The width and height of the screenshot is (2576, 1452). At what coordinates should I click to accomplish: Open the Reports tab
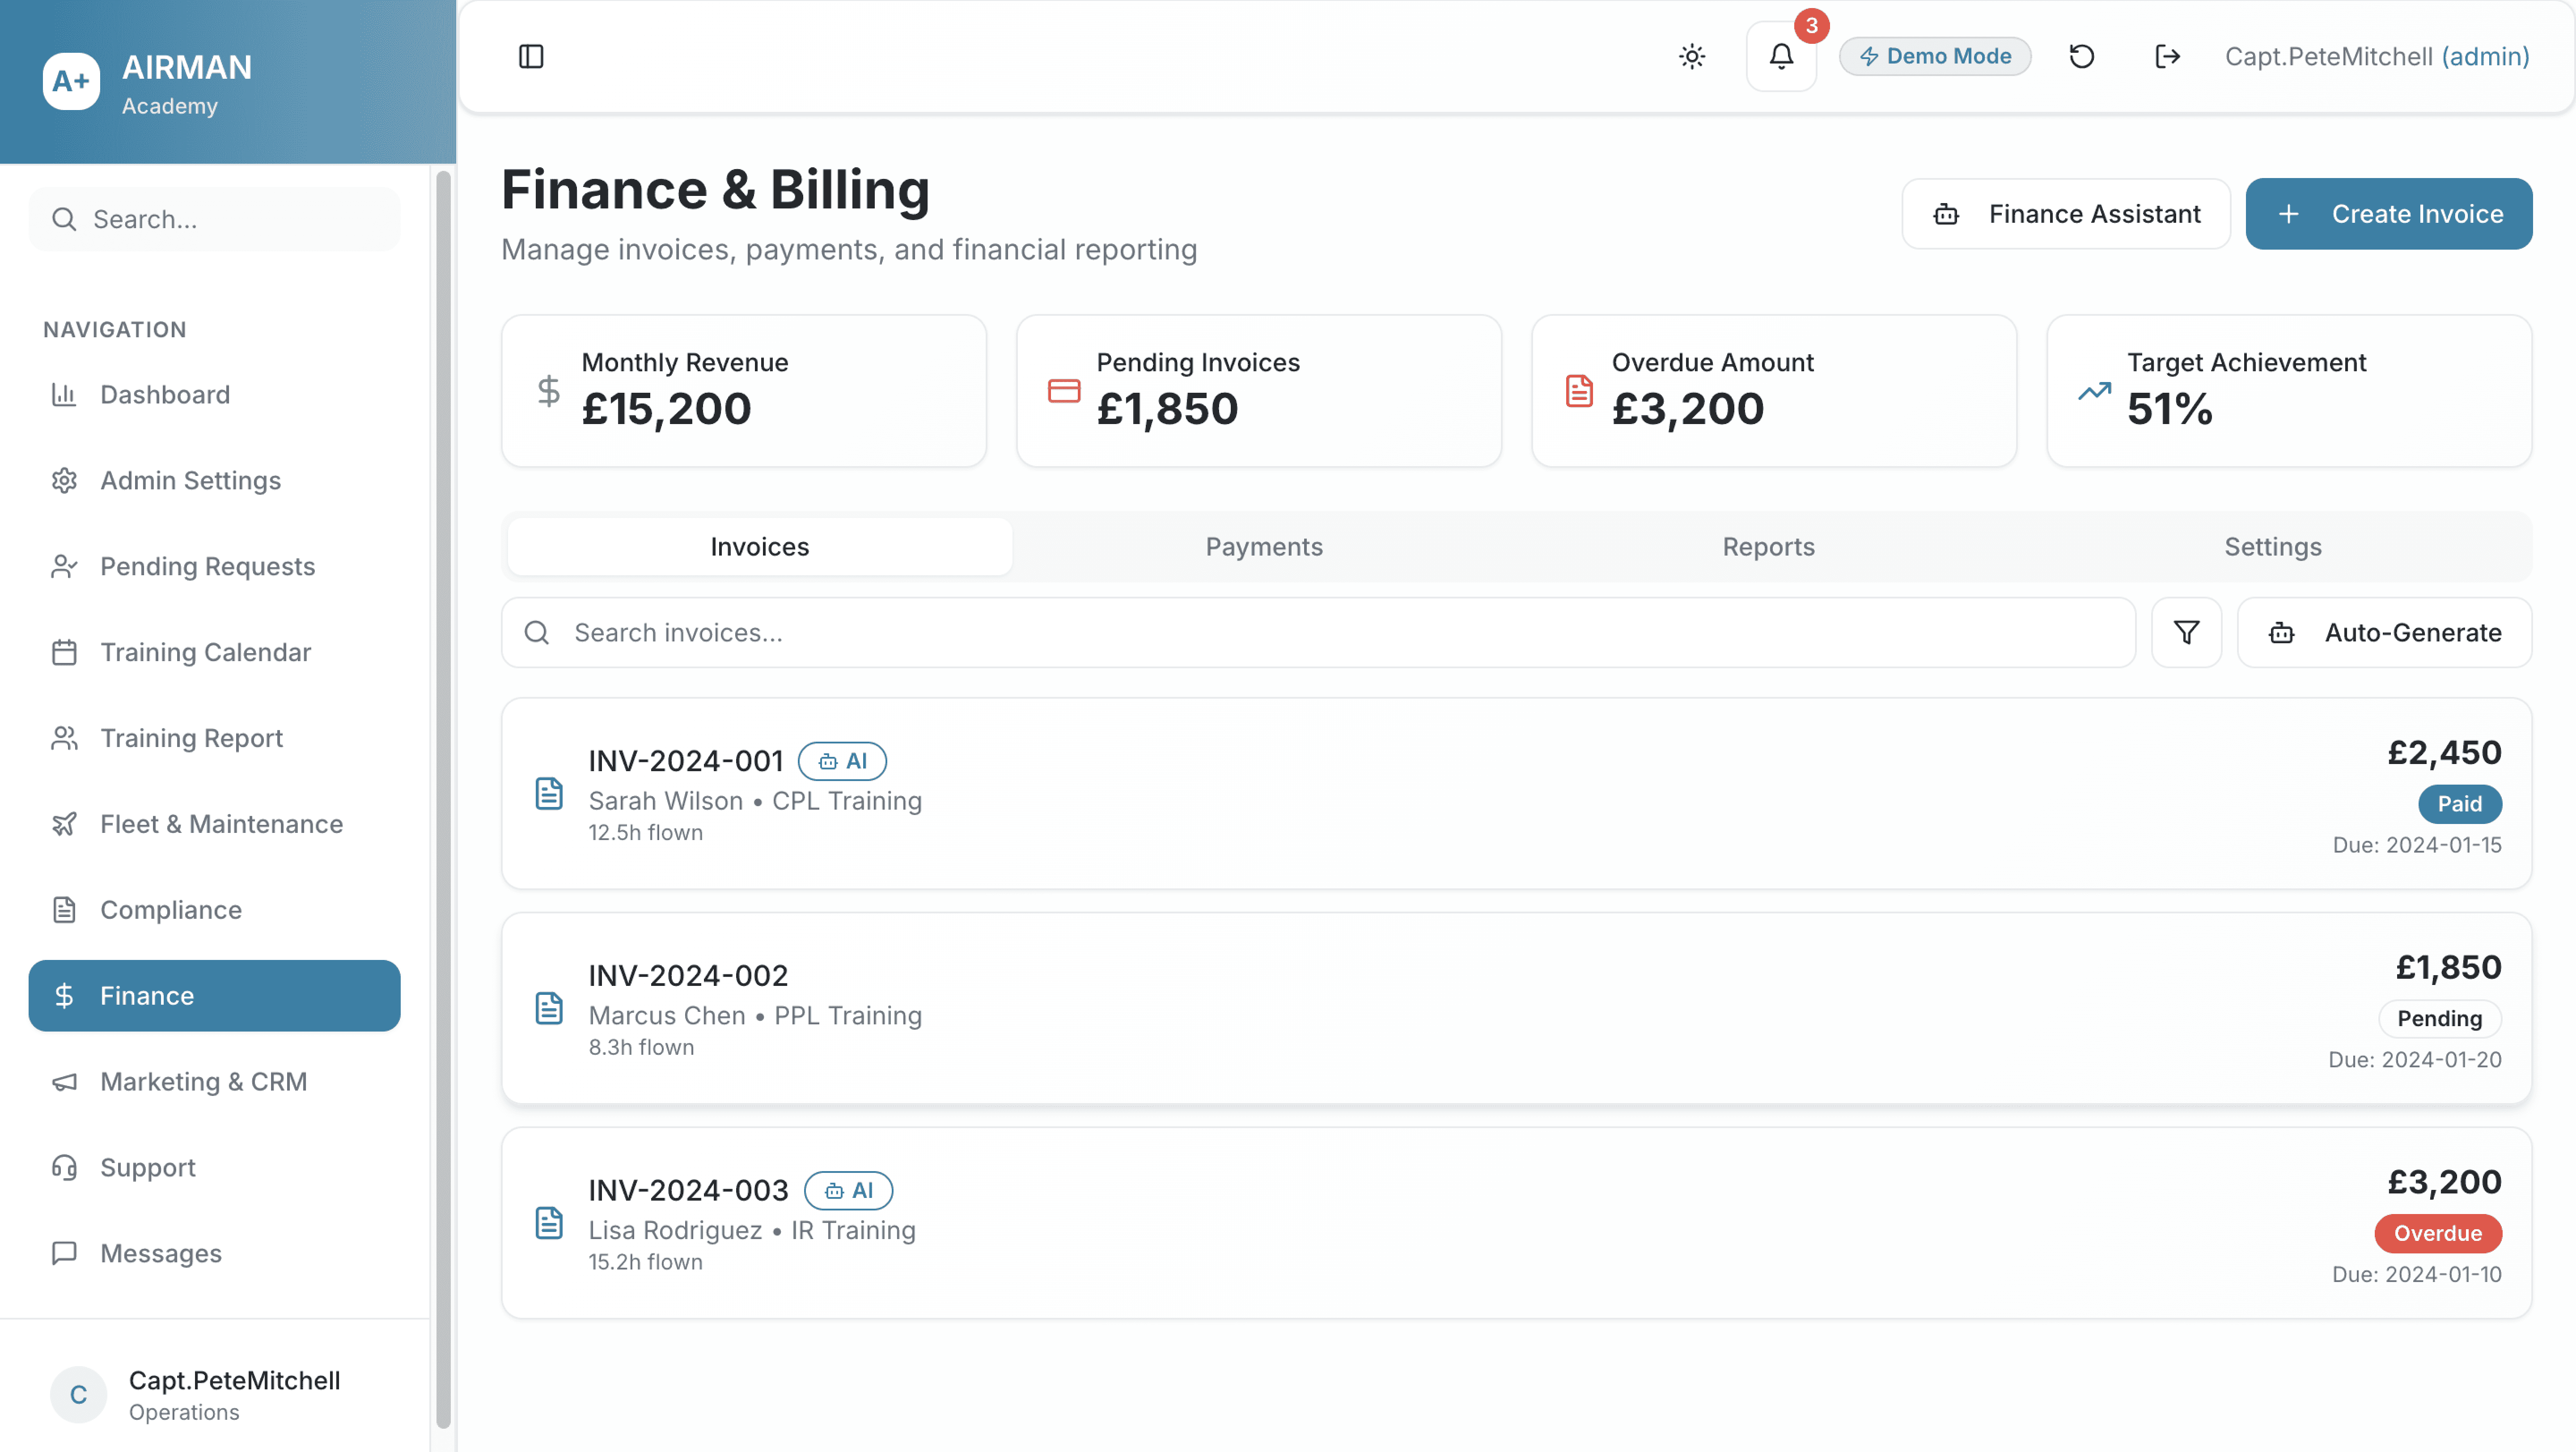(1768, 547)
